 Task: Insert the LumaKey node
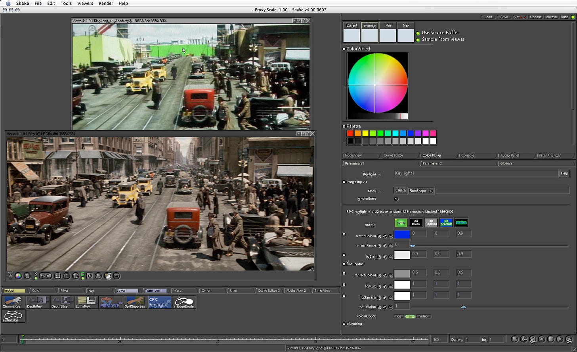coord(86,302)
